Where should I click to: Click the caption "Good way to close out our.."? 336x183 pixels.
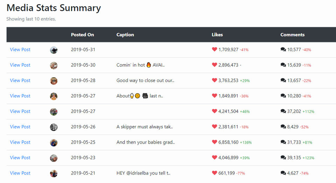(145, 80)
